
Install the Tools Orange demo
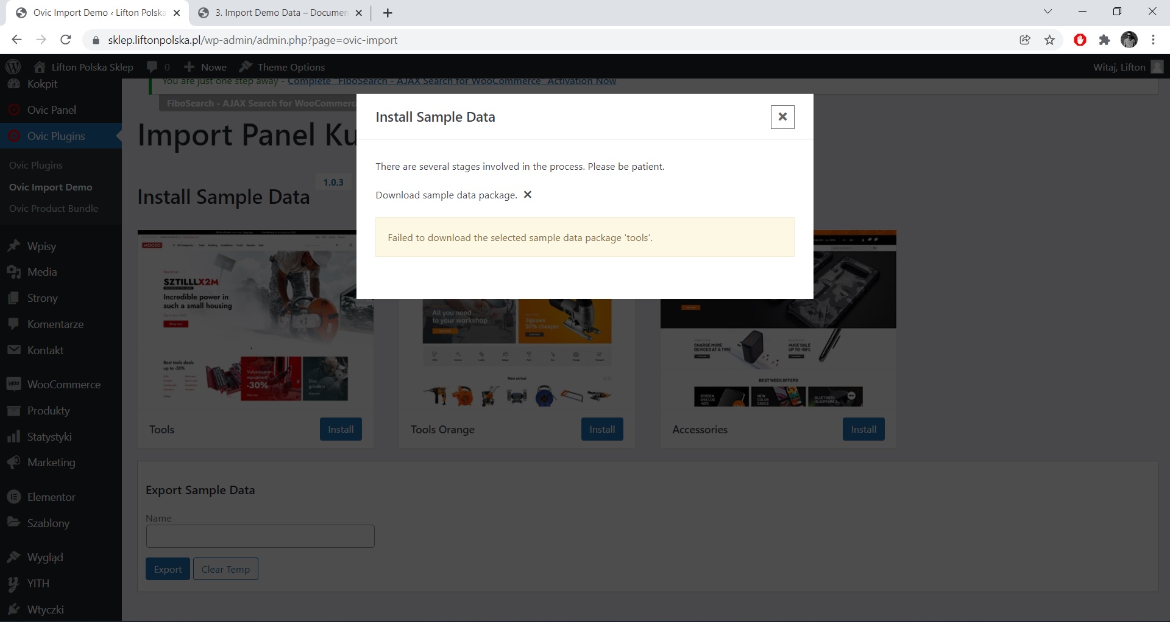pyautogui.click(x=602, y=429)
